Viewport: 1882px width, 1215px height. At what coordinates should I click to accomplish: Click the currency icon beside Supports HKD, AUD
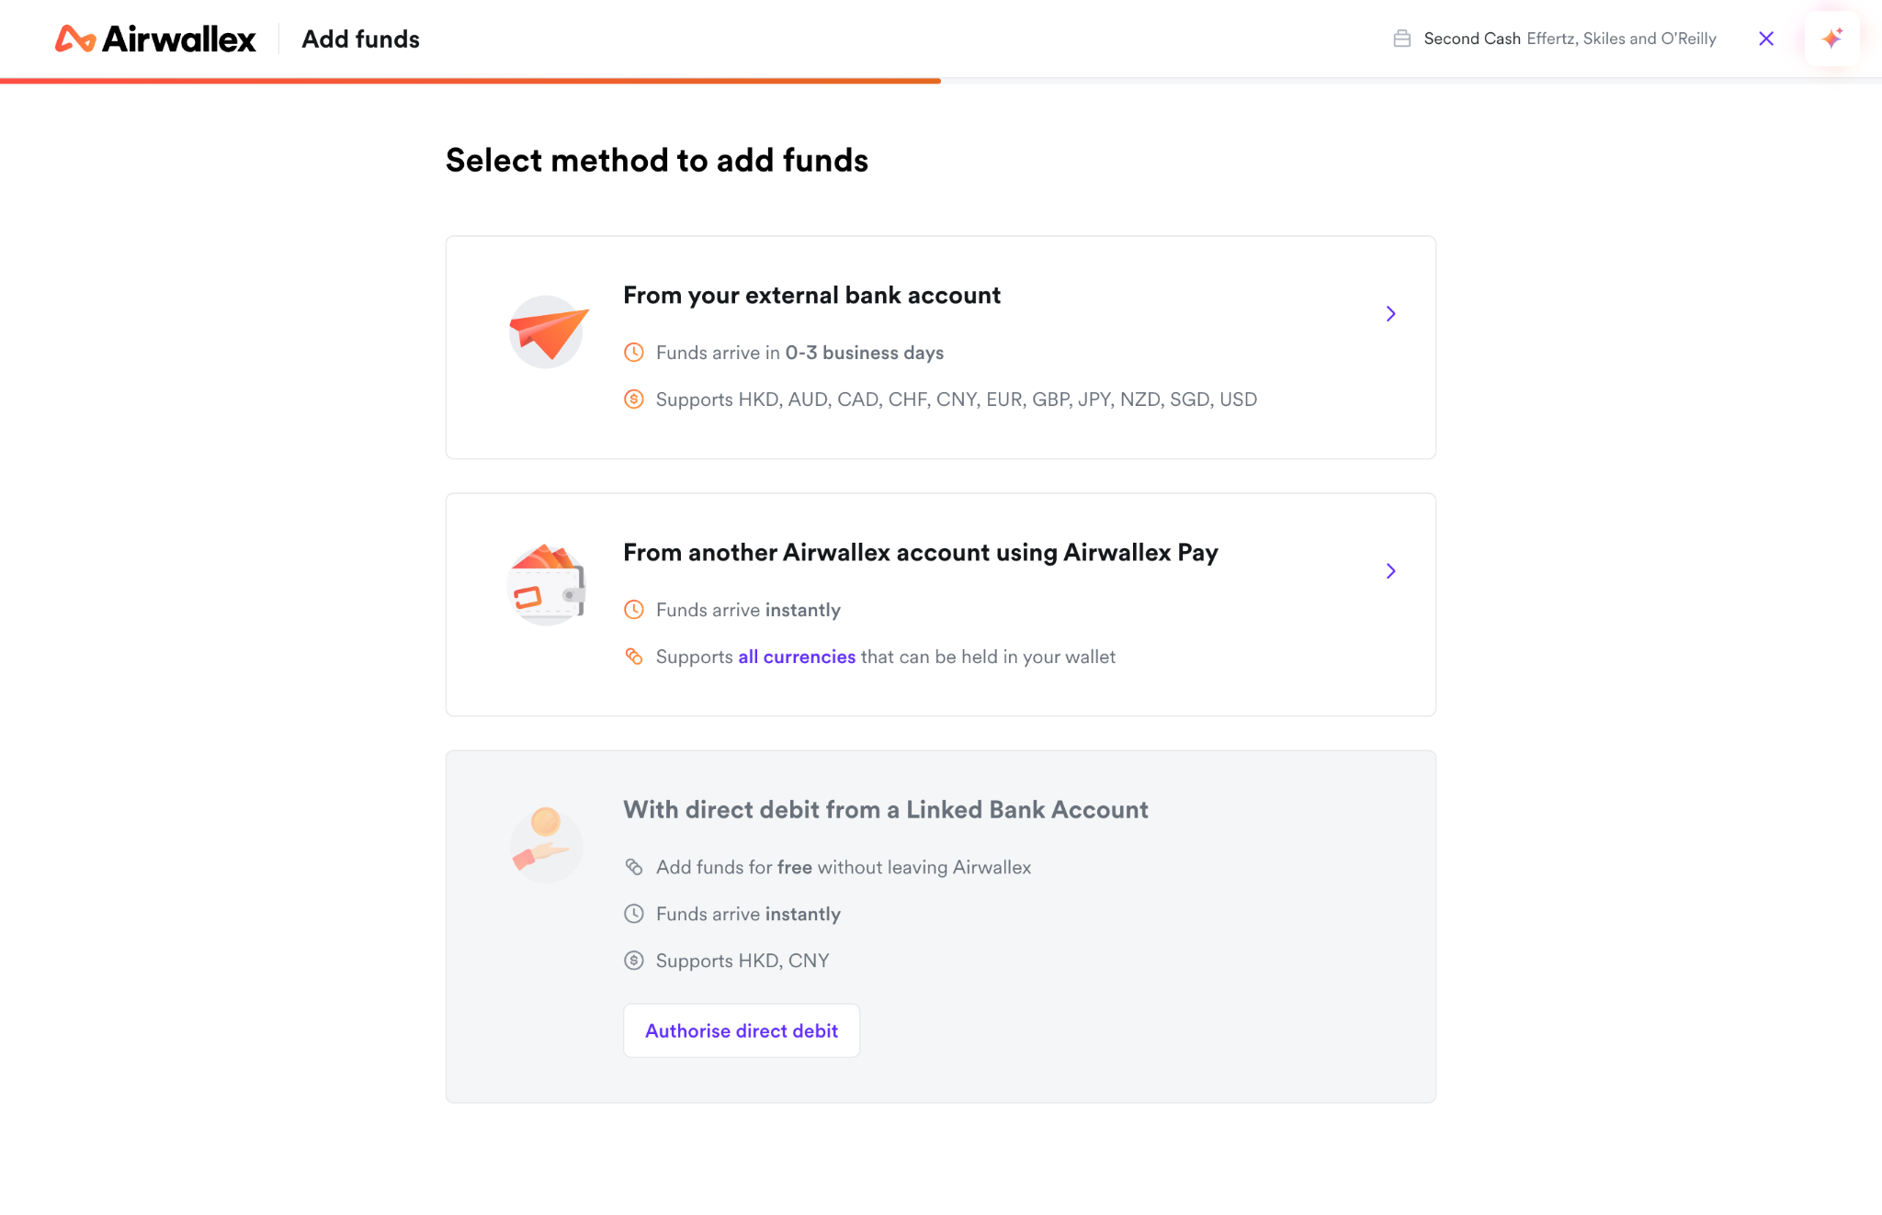[634, 399]
